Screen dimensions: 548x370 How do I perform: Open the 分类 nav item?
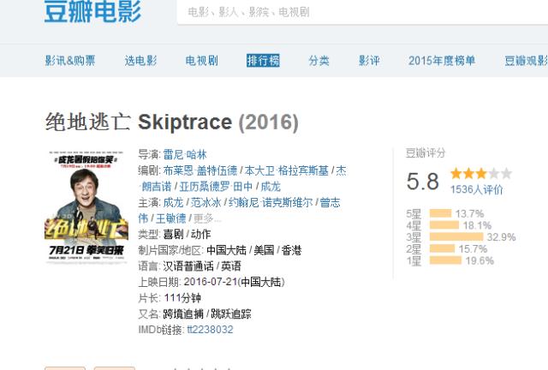point(319,61)
